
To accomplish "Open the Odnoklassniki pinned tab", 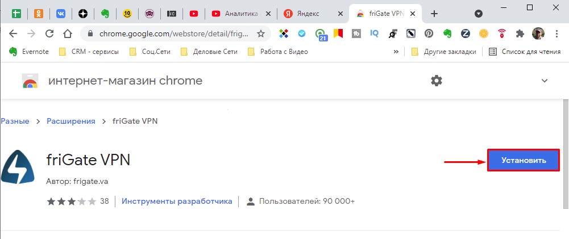I will (x=39, y=14).
